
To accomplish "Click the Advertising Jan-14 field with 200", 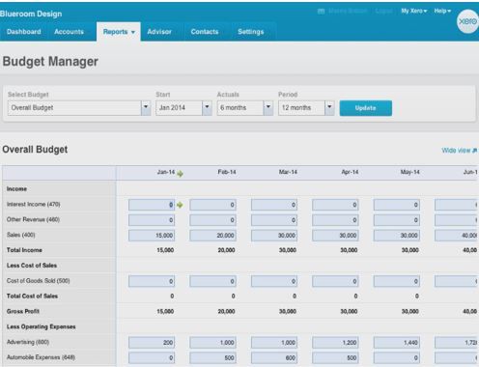I will pyautogui.click(x=152, y=343).
